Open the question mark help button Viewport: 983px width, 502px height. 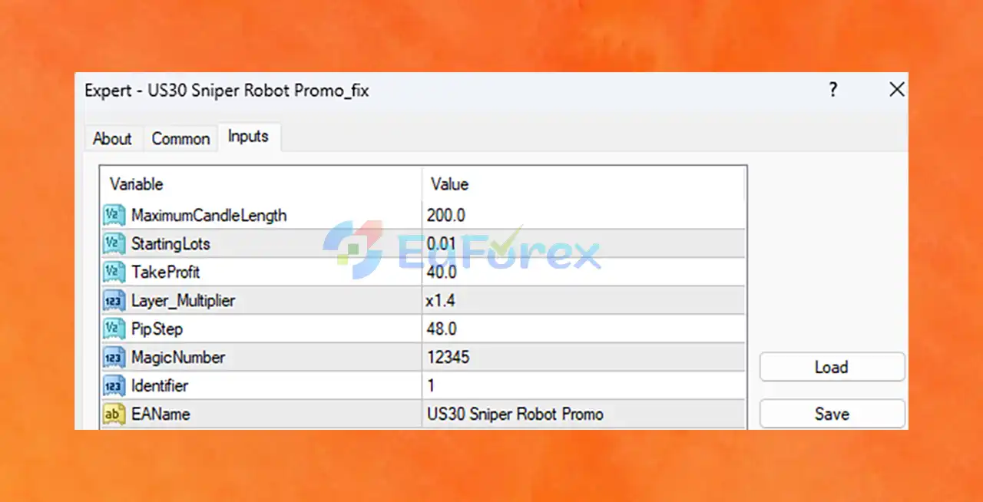pos(833,90)
